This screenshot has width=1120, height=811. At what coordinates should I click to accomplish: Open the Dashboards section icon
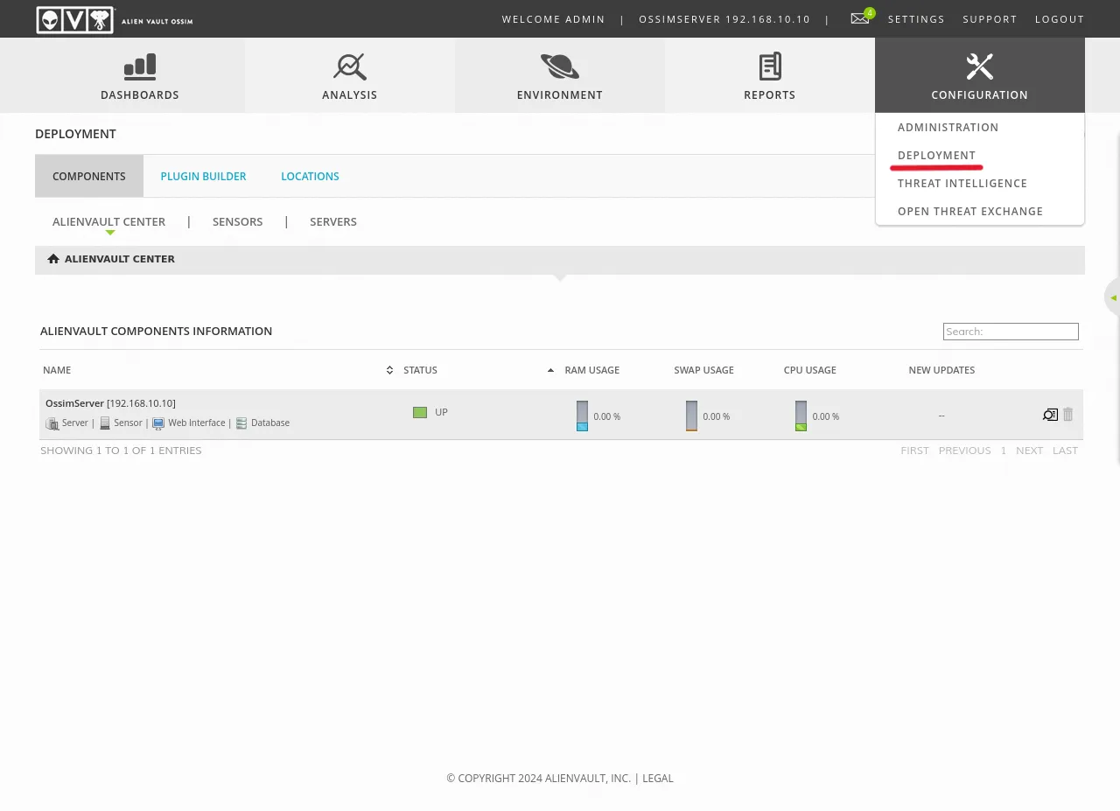pyautogui.click(x=140, y=66)
